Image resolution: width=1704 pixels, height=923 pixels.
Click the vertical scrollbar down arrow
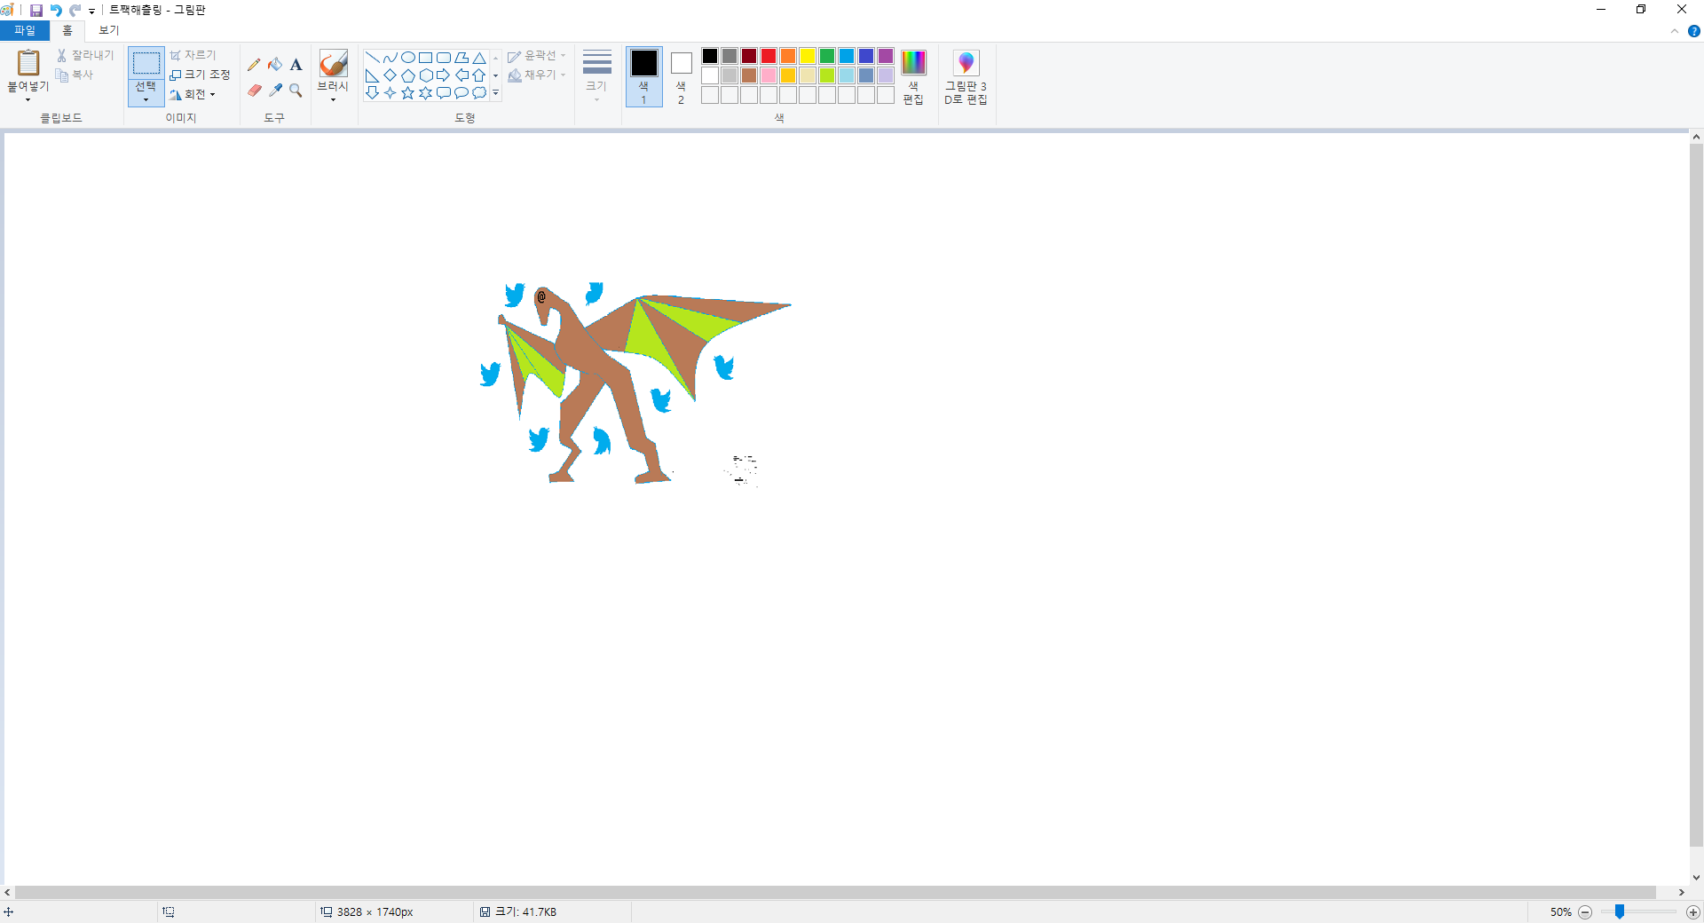click(x=1696, y=878)
